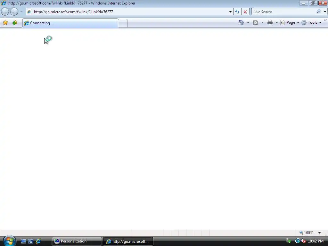
Task: Click the Back navigation button
Action: [x=5, y=12]
